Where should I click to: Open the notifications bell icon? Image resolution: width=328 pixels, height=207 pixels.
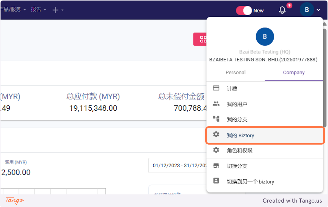[282, 10]
